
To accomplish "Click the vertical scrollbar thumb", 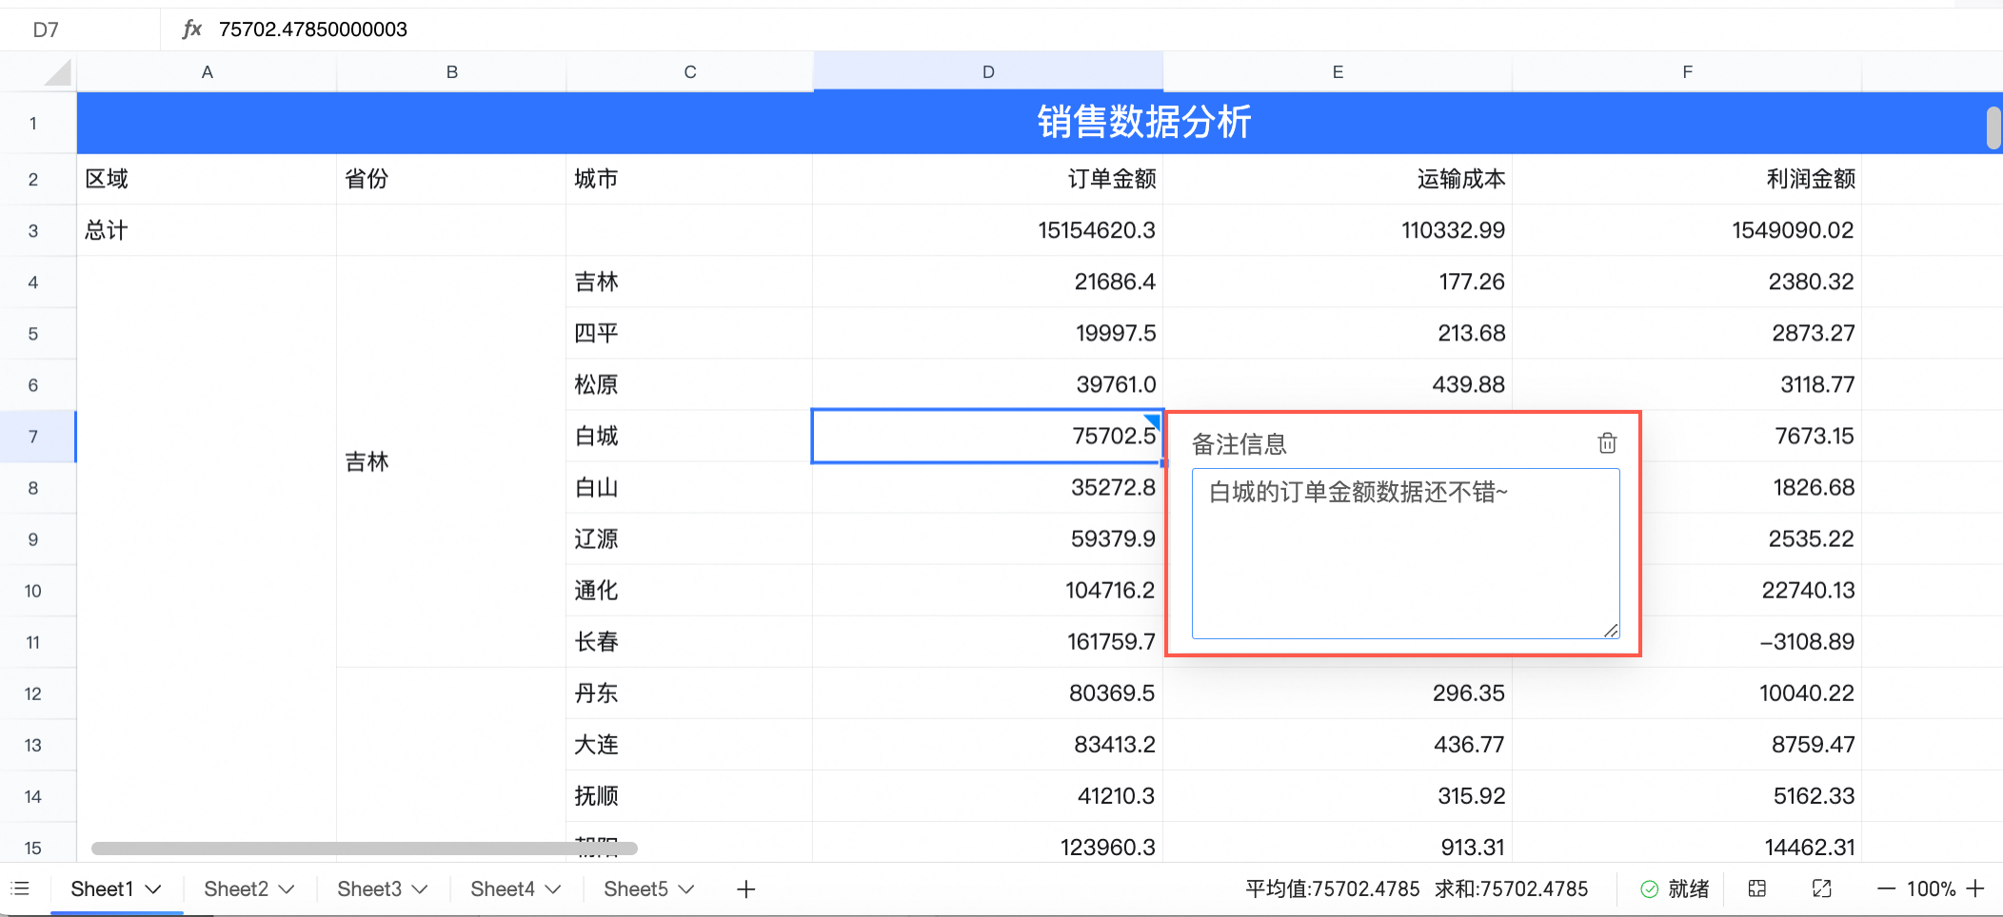I will coord(1993,127).
